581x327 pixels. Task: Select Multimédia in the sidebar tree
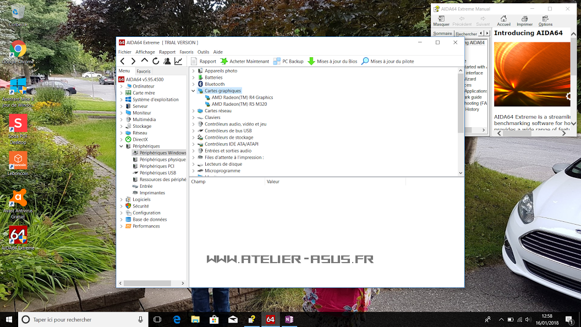click(144, 119)
